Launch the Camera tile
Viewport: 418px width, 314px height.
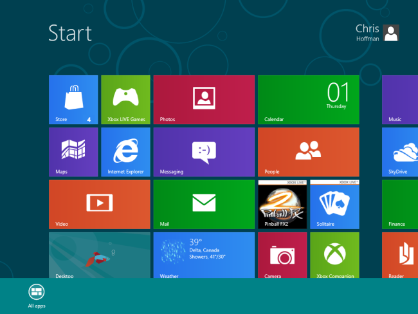coord(282,255)
